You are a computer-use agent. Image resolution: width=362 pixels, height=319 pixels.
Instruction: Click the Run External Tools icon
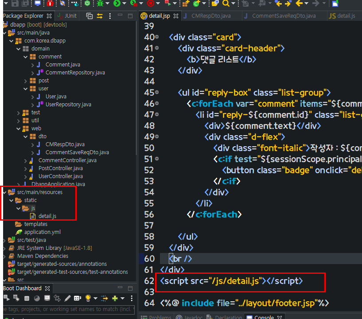click(x=167, y=3)
